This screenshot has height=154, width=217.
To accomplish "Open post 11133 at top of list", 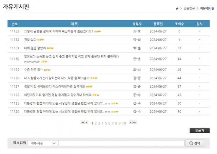I will tap(58, 31).
